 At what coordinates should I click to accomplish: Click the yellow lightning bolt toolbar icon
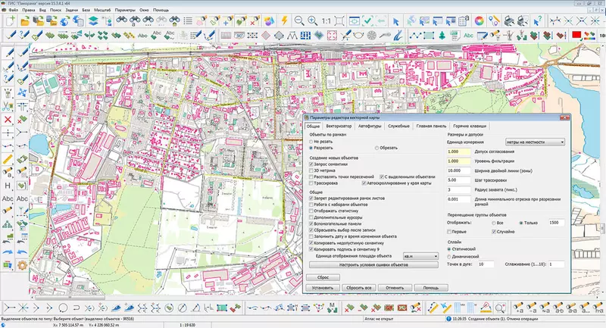(283, 20)
